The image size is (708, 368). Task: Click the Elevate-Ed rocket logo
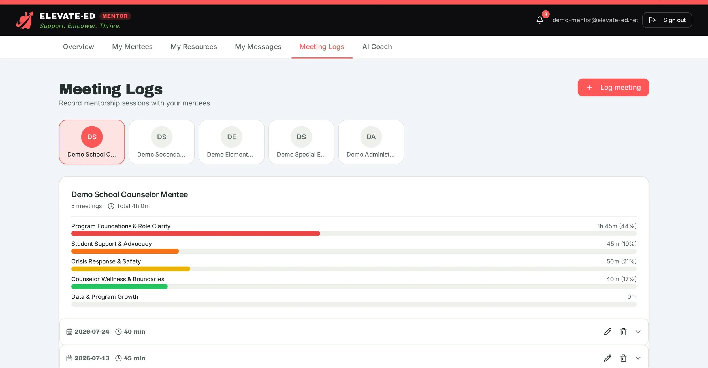tap(25, 20)
